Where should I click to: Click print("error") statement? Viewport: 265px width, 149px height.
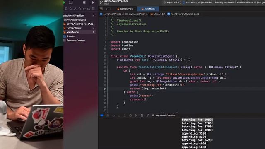(142, 96)
